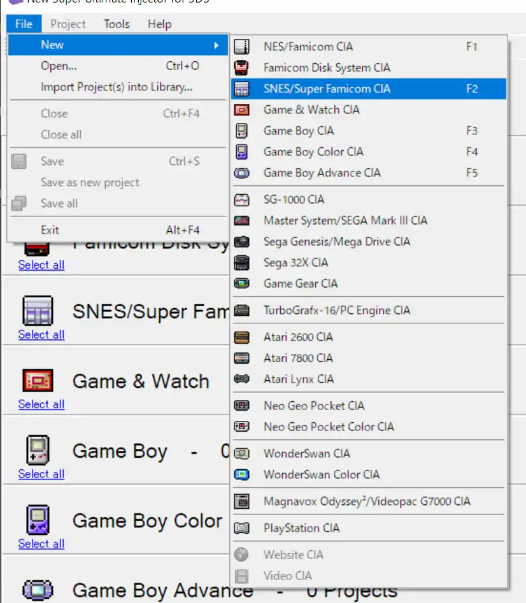Viewport: 526px width, 603px height.
Task: Click the Atari 2600 CIA icon
Action: (241, 337)
